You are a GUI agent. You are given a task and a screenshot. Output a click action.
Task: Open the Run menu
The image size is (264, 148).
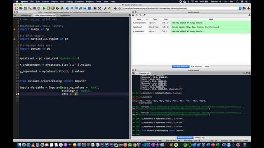(x=62, y=2)
